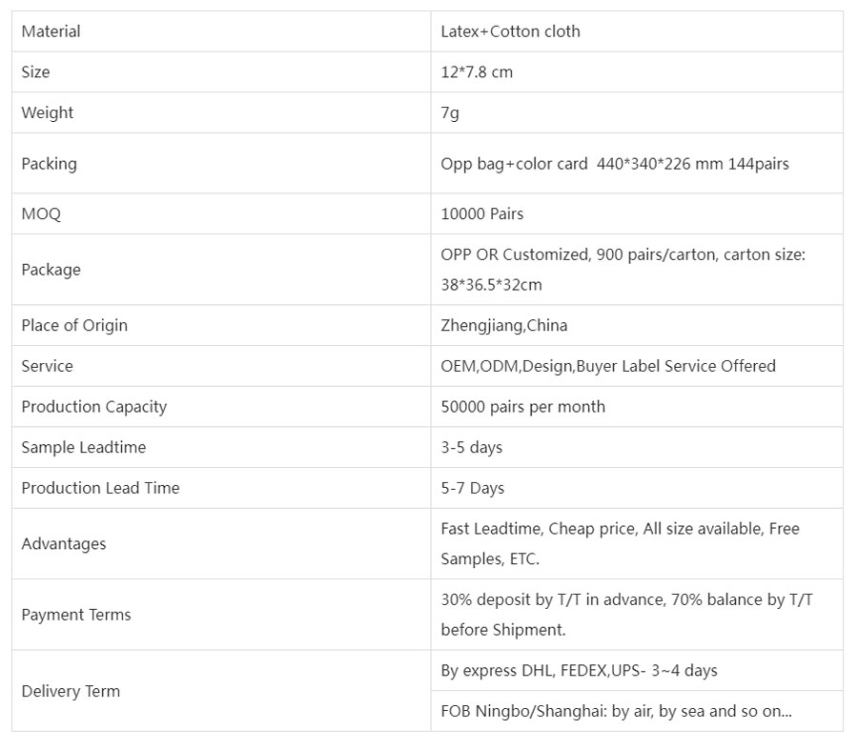858x750 pixels.
Task: Click the Material label cell
Action: (51, 31)
